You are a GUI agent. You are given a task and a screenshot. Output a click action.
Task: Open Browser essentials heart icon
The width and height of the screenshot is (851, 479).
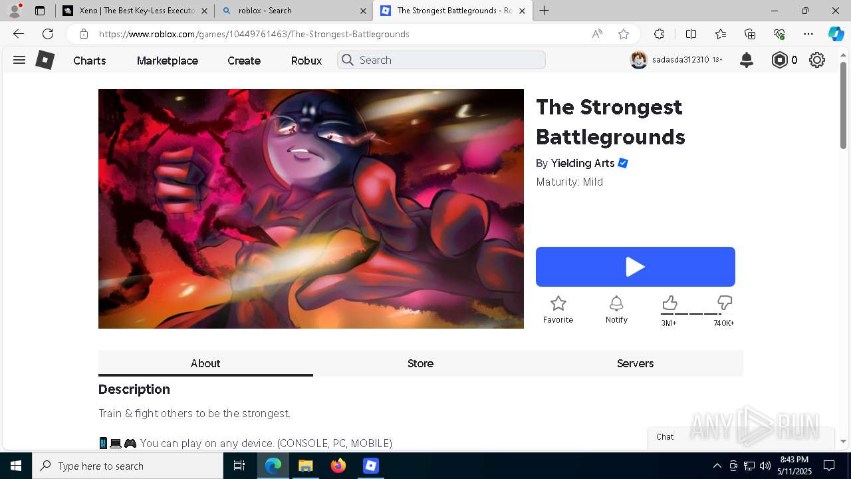coord(779,34)
